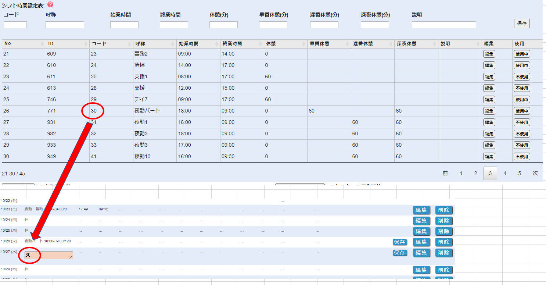Go to next page with 次
This screenshot has width=546, height=285.
[x=535, y=173]
